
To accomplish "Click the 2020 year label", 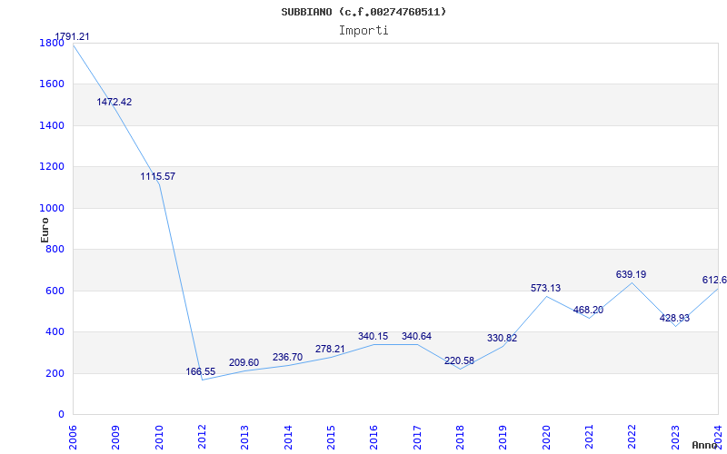I will pyautogui.click(x=546, y=438).
